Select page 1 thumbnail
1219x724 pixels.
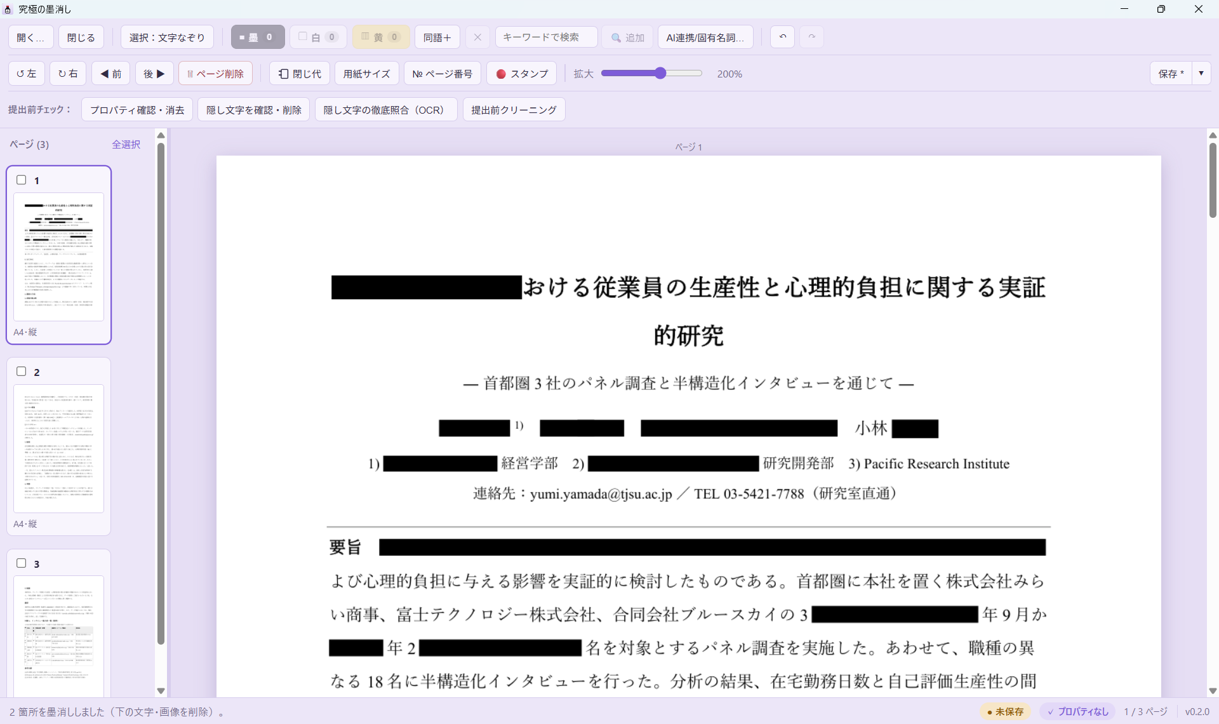(x=58, y=257)
